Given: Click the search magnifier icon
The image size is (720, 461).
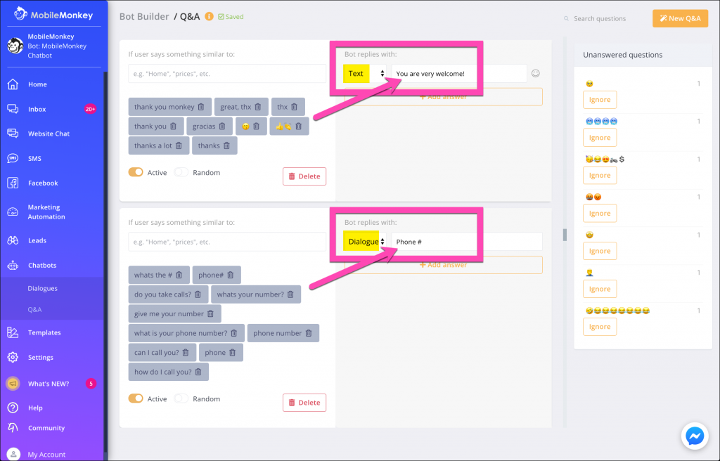Looking at the screenshot, I should (x=566, y=19).
